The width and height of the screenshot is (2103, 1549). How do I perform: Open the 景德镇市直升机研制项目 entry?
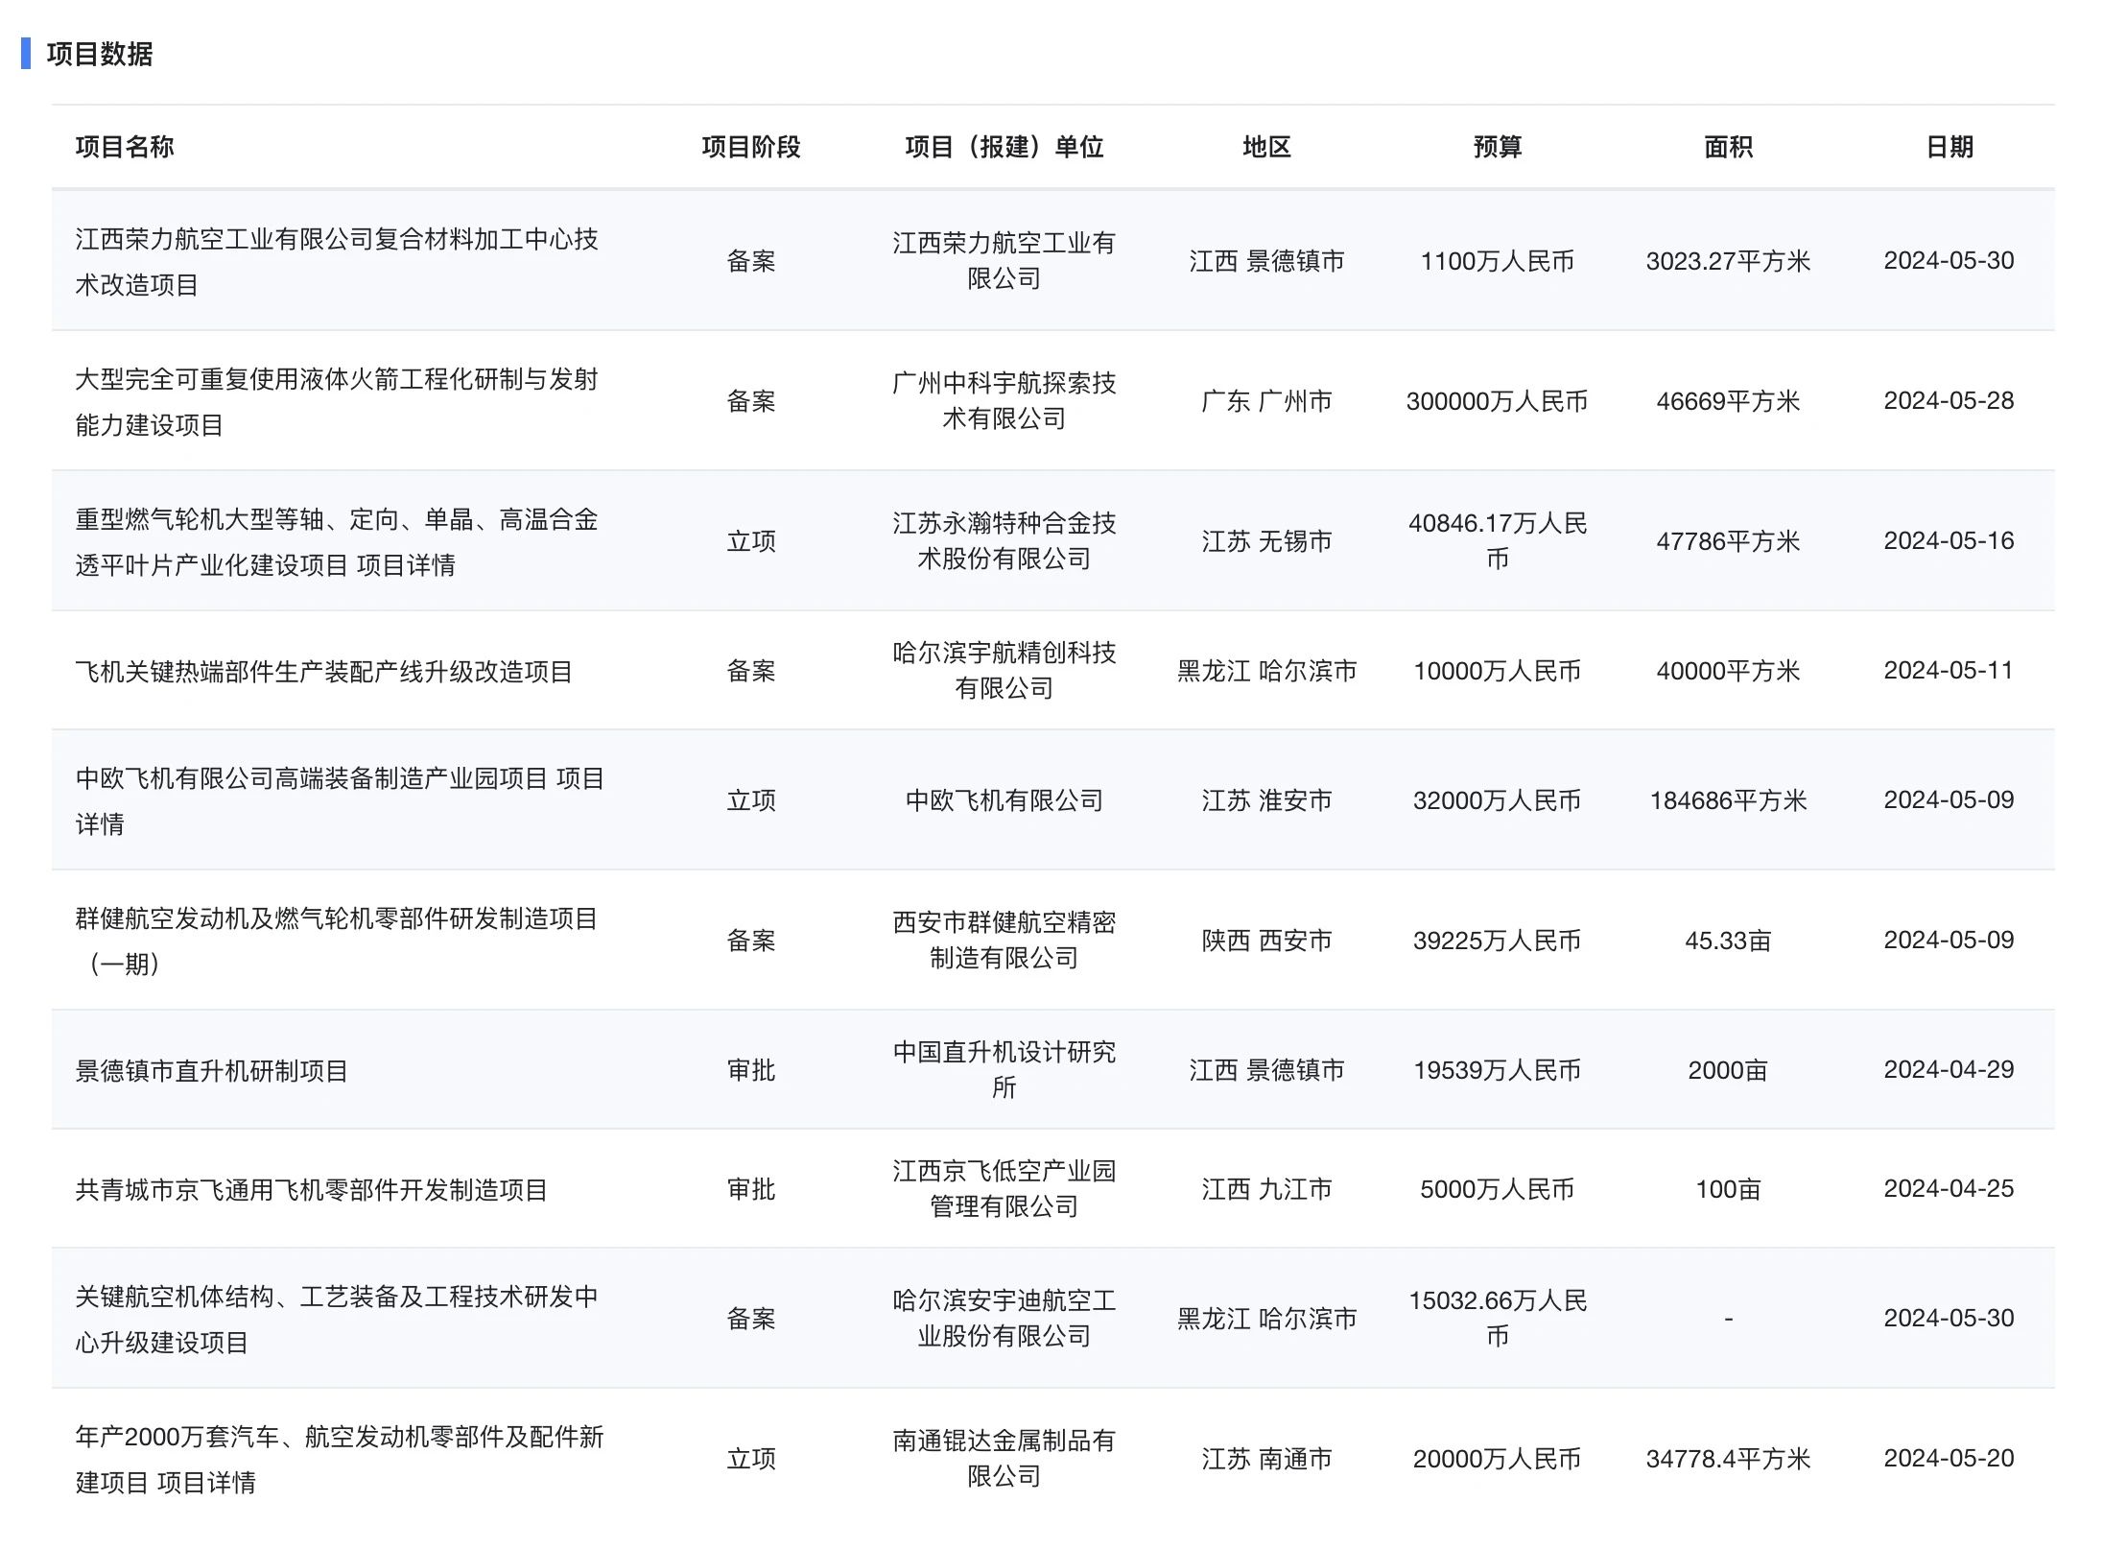[211, 1070]
